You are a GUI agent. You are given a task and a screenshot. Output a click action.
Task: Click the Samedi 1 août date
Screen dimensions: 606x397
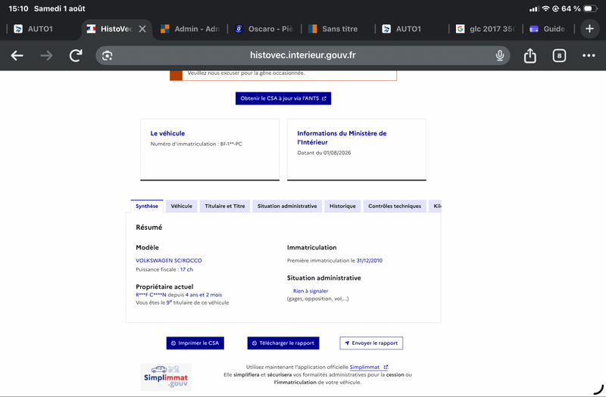point(60,8)
